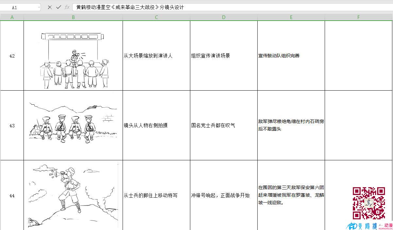This screenshot has width=393, height=230.
Task: Select the cell numbered 42
Action: point(12,56)
